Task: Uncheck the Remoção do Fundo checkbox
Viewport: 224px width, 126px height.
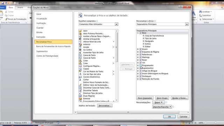Action: (x=140, y=79)
